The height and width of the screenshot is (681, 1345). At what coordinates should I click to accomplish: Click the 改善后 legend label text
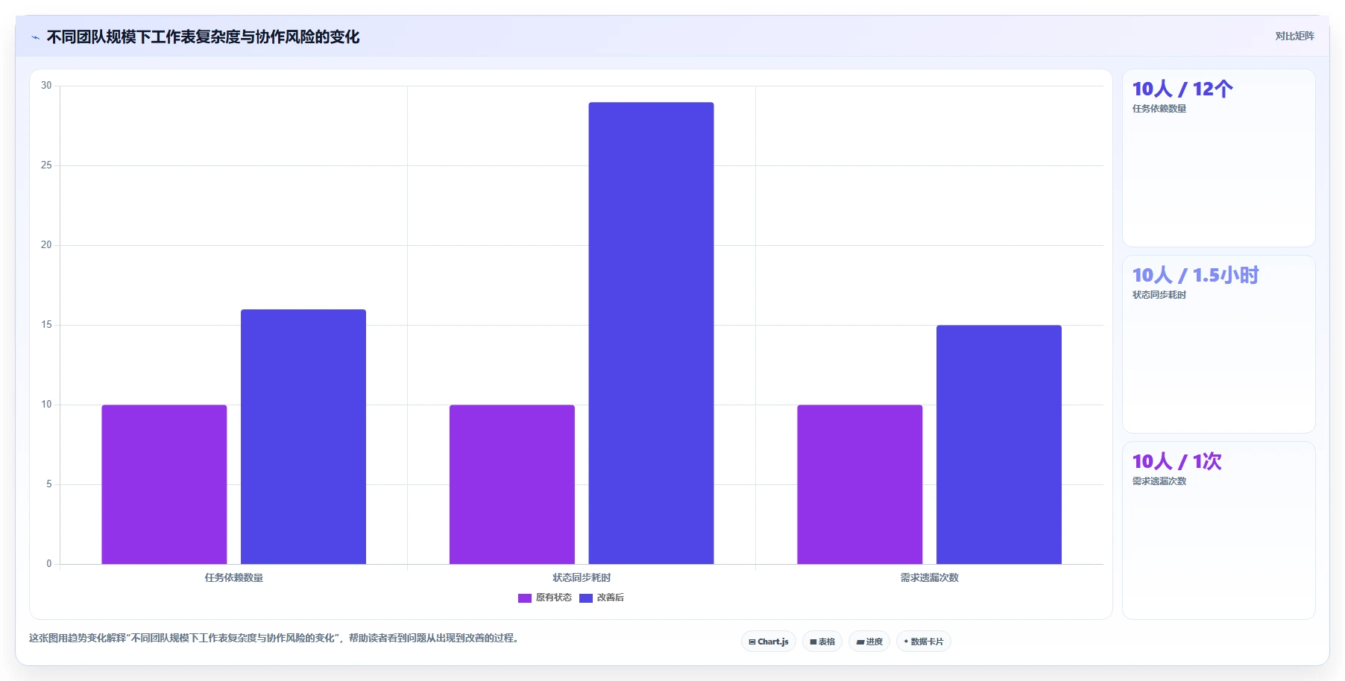(x=611, y=598)
